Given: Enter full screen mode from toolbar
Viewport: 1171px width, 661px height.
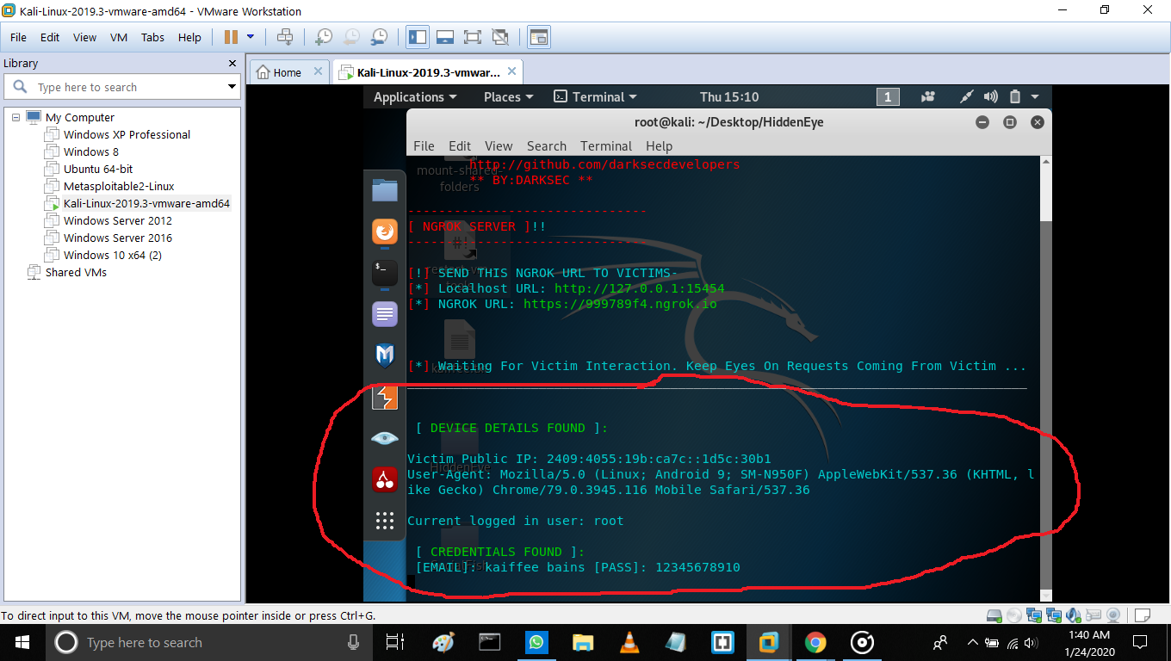Looking at the screenshot, I should click(472, 37).
